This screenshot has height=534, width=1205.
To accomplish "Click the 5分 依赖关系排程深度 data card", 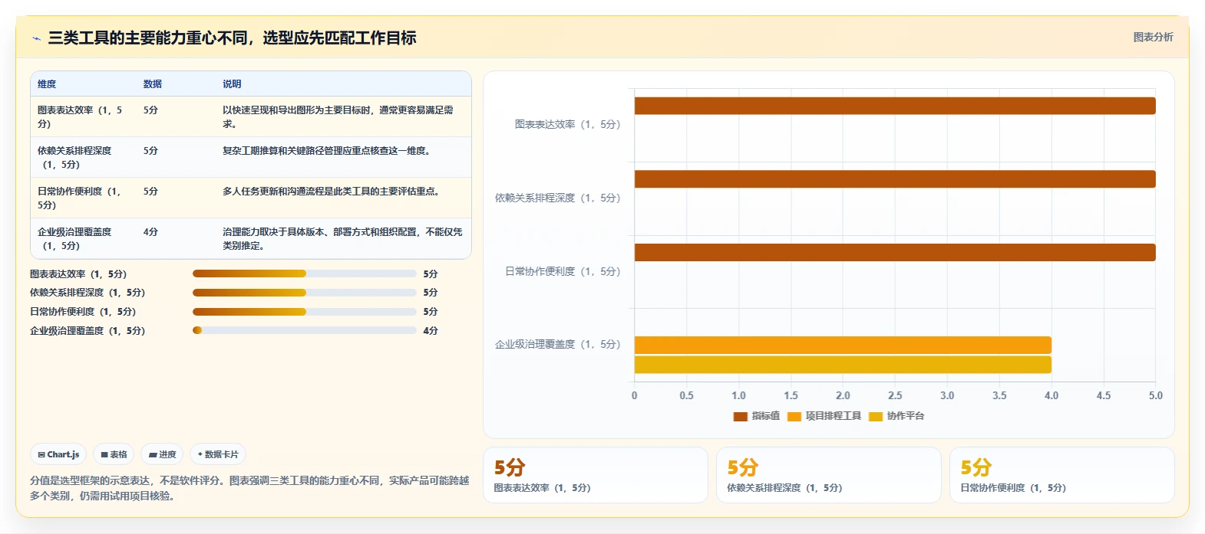I will point(829,475).
